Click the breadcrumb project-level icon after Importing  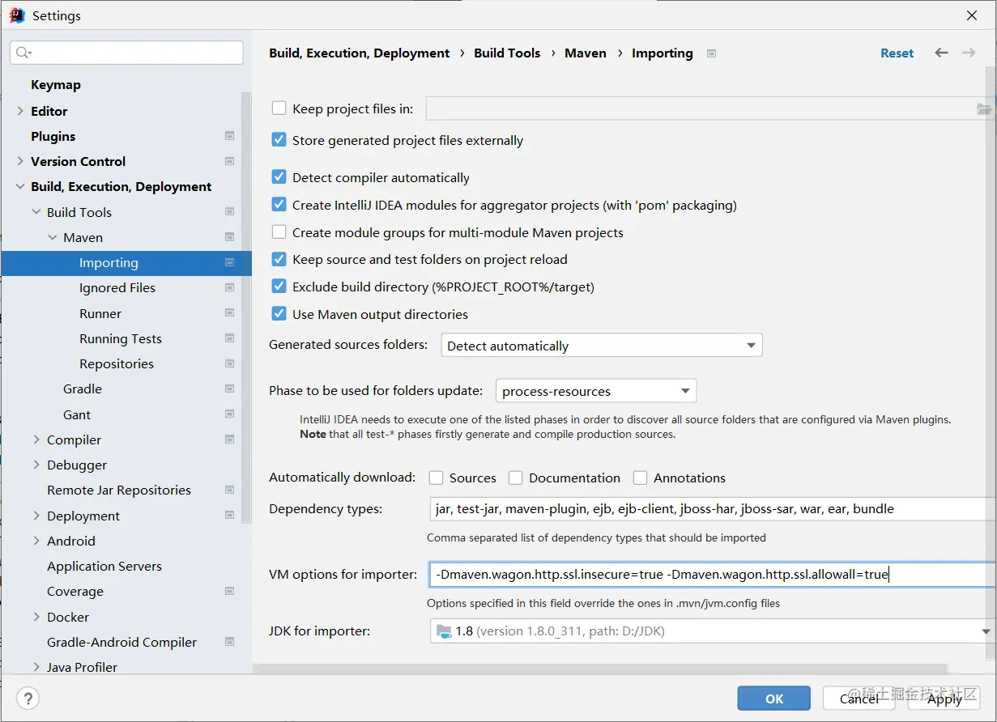point(711,53)
